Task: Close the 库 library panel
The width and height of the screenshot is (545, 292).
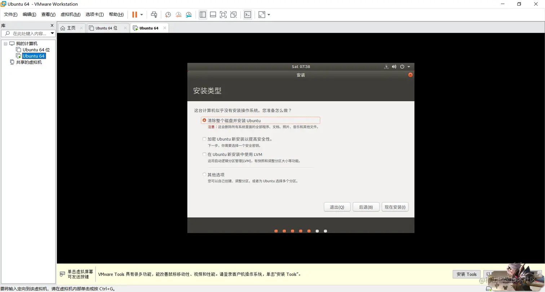Action: [x=52, y=26]
